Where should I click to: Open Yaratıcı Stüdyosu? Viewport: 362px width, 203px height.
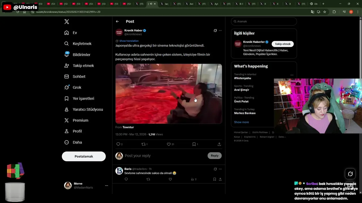pos(83,109)
